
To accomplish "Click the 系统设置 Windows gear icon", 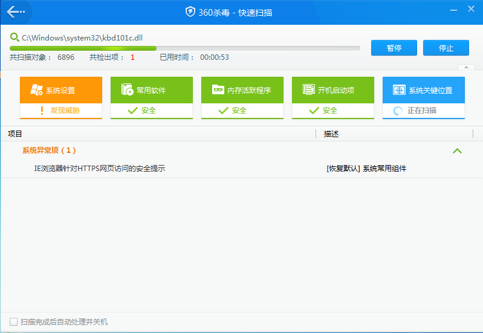I will tap(36, 90).
